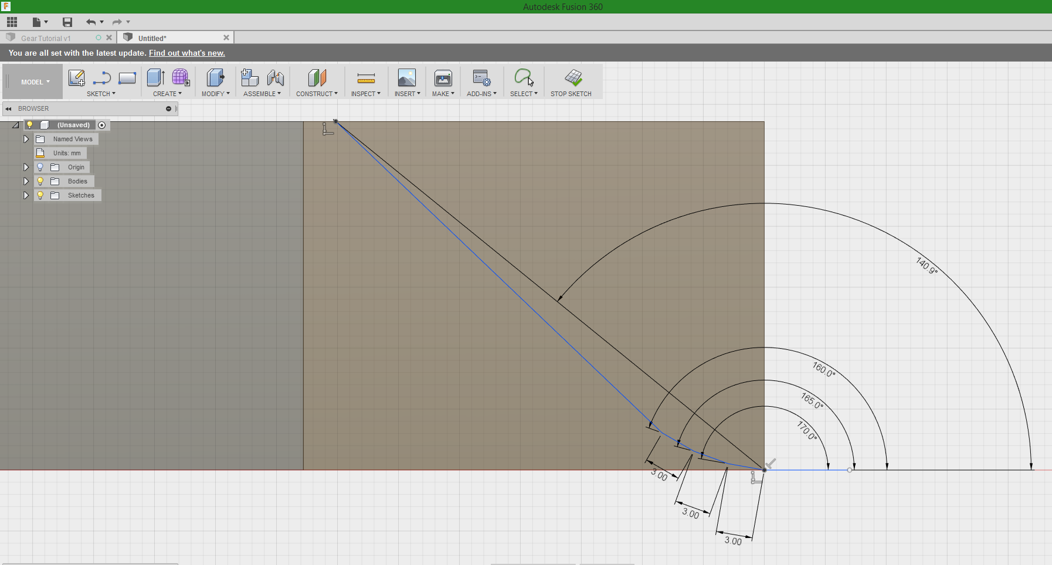Open the MODEL workspace dropdown
Viewport: 1052px width, 565px height.
point(35,82)
